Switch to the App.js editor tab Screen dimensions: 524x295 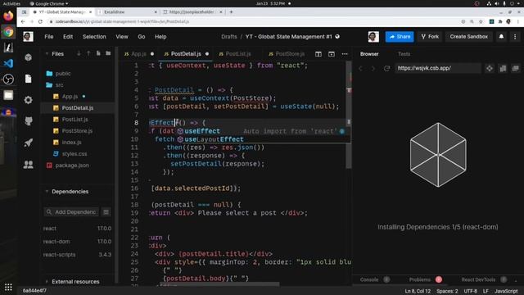pyautogui.click(x=138, y=54)
